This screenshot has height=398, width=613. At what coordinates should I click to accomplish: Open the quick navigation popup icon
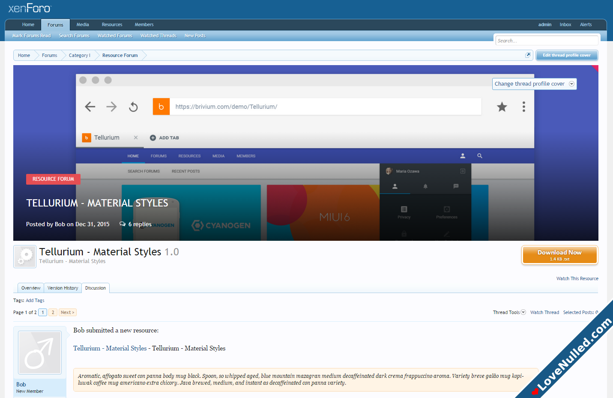click(528, 55)
